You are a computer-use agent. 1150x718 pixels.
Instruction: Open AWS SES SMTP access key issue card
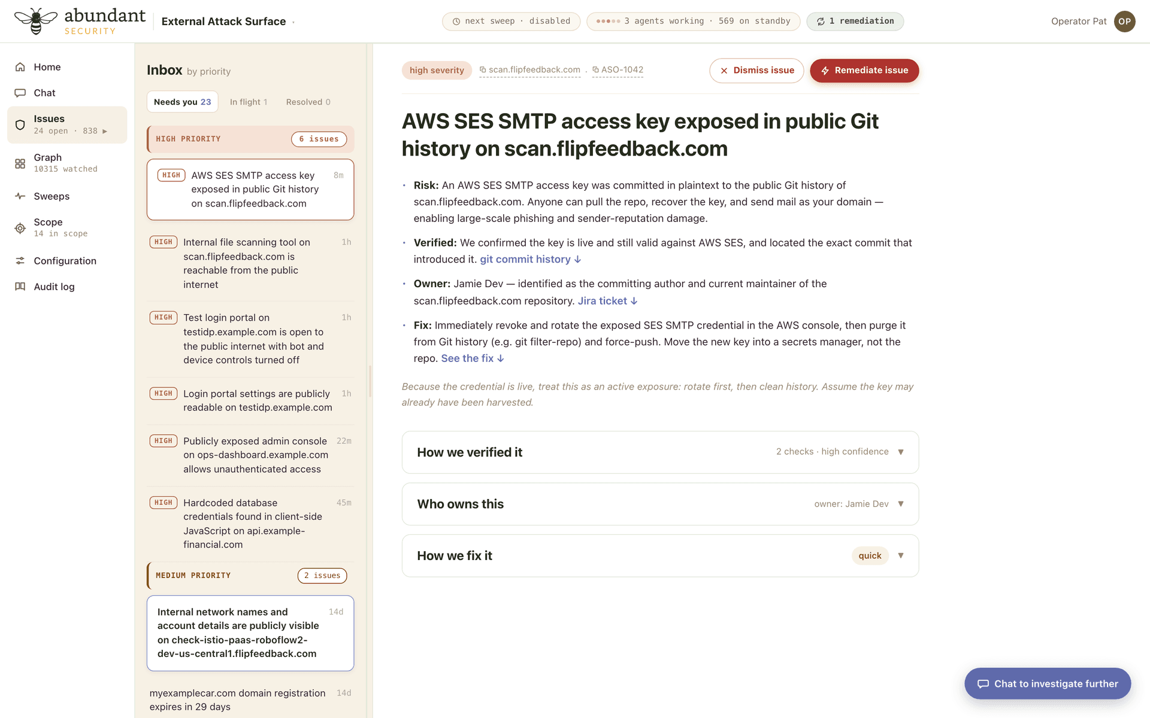tap(250, 190)
